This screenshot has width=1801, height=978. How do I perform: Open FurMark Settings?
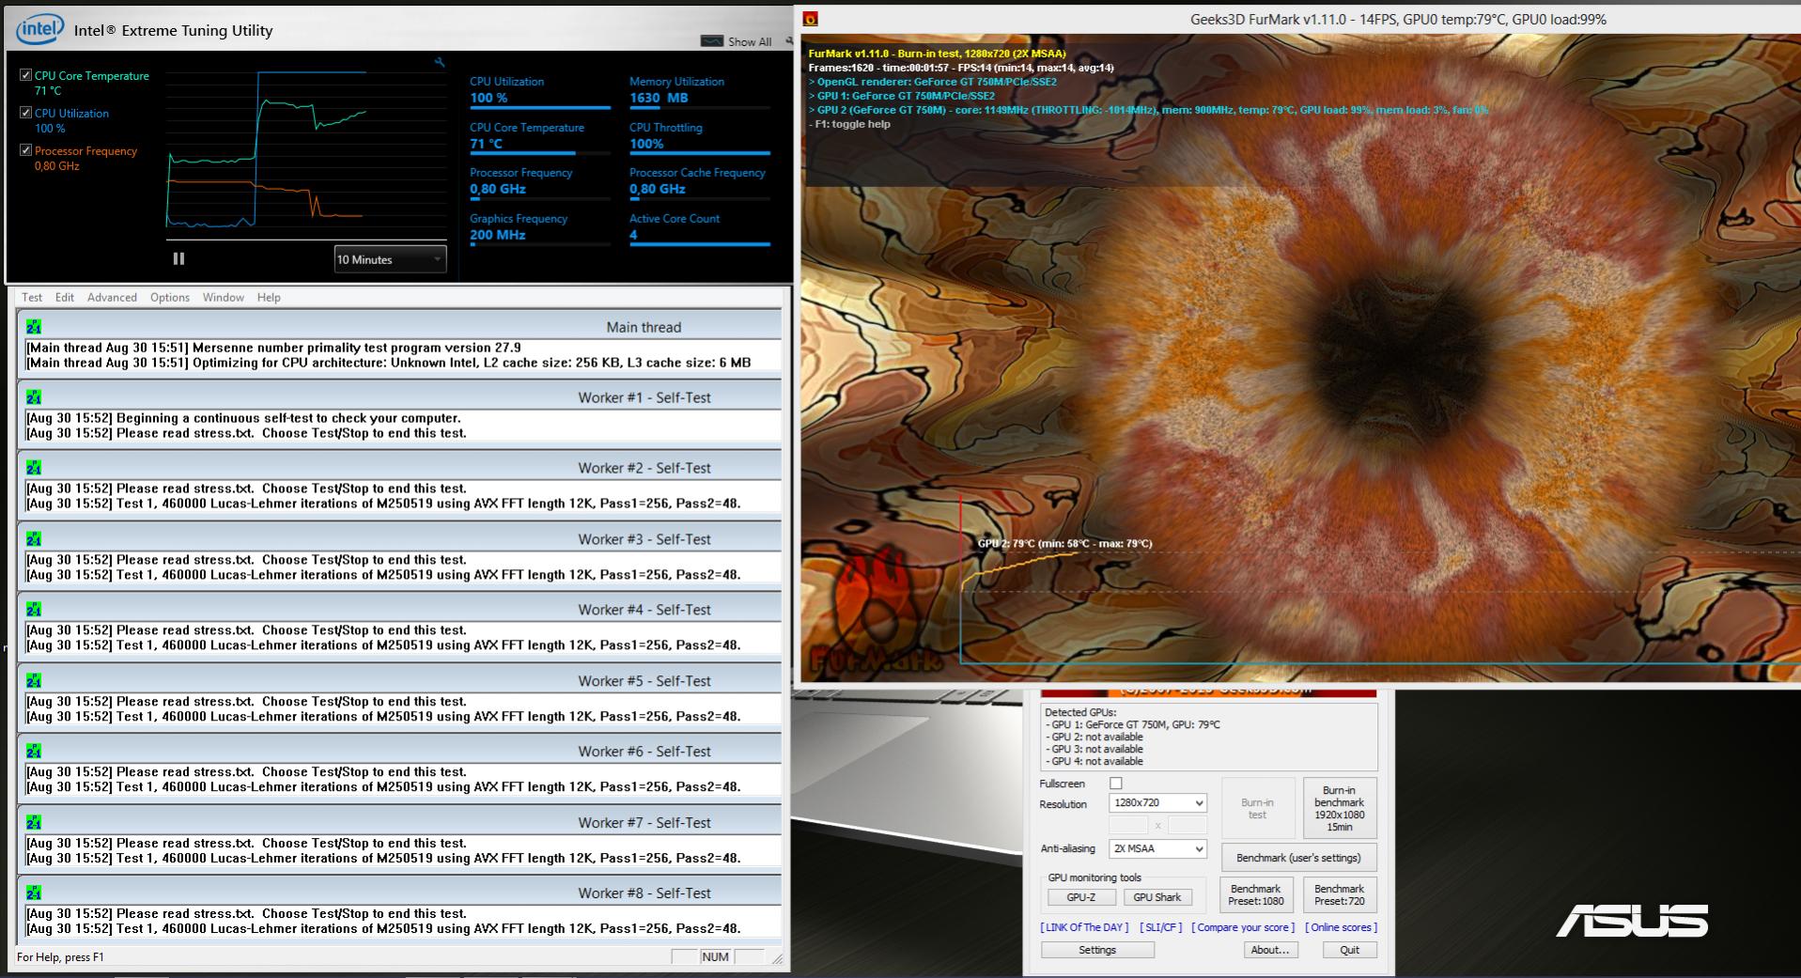tap(1097, 950)
